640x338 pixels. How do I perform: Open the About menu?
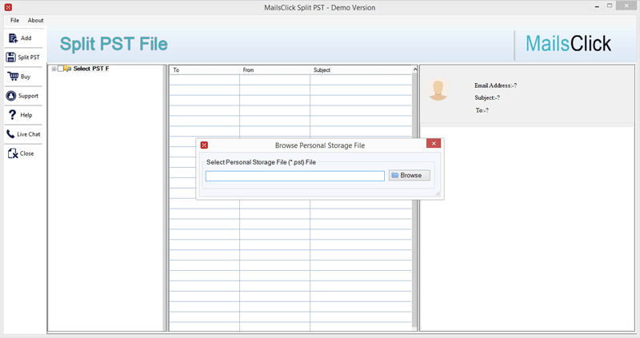tap(35, 20)
